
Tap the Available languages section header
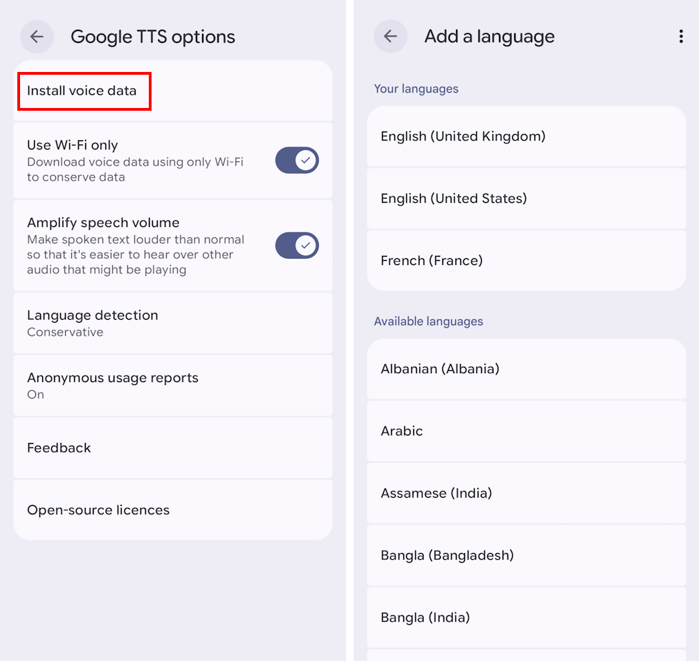[428, 321]
